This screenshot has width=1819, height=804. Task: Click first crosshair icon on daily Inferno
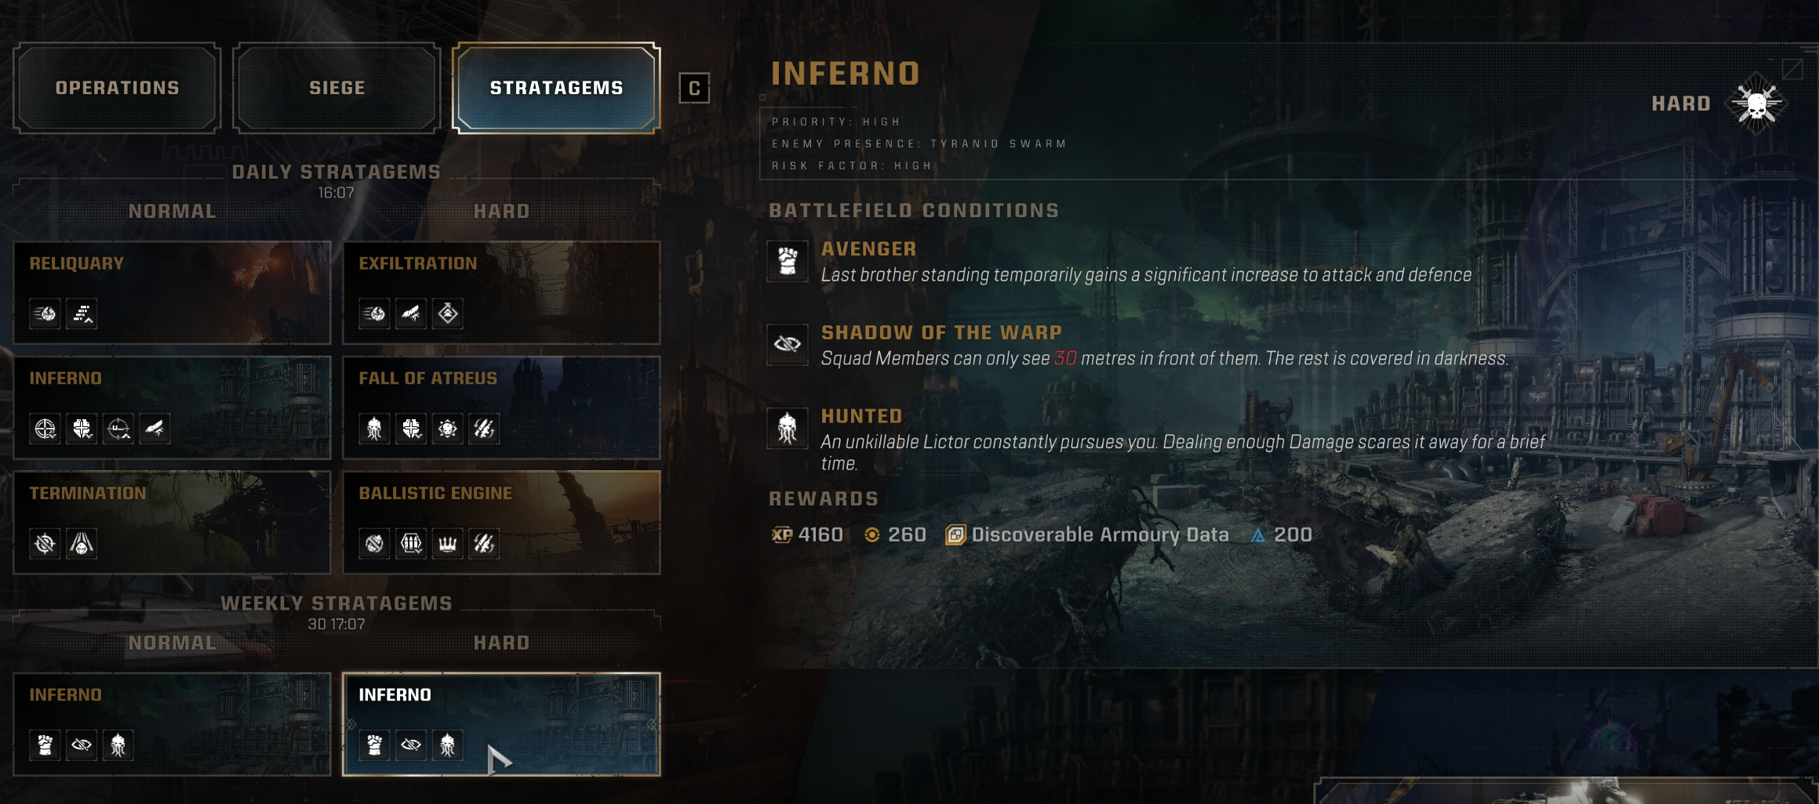(45, 429)
